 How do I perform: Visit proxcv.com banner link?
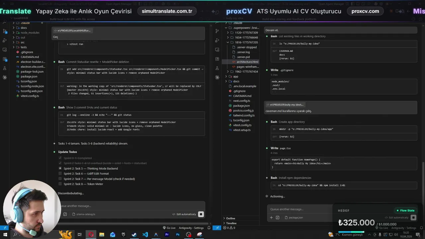click(x=365, y=11)
